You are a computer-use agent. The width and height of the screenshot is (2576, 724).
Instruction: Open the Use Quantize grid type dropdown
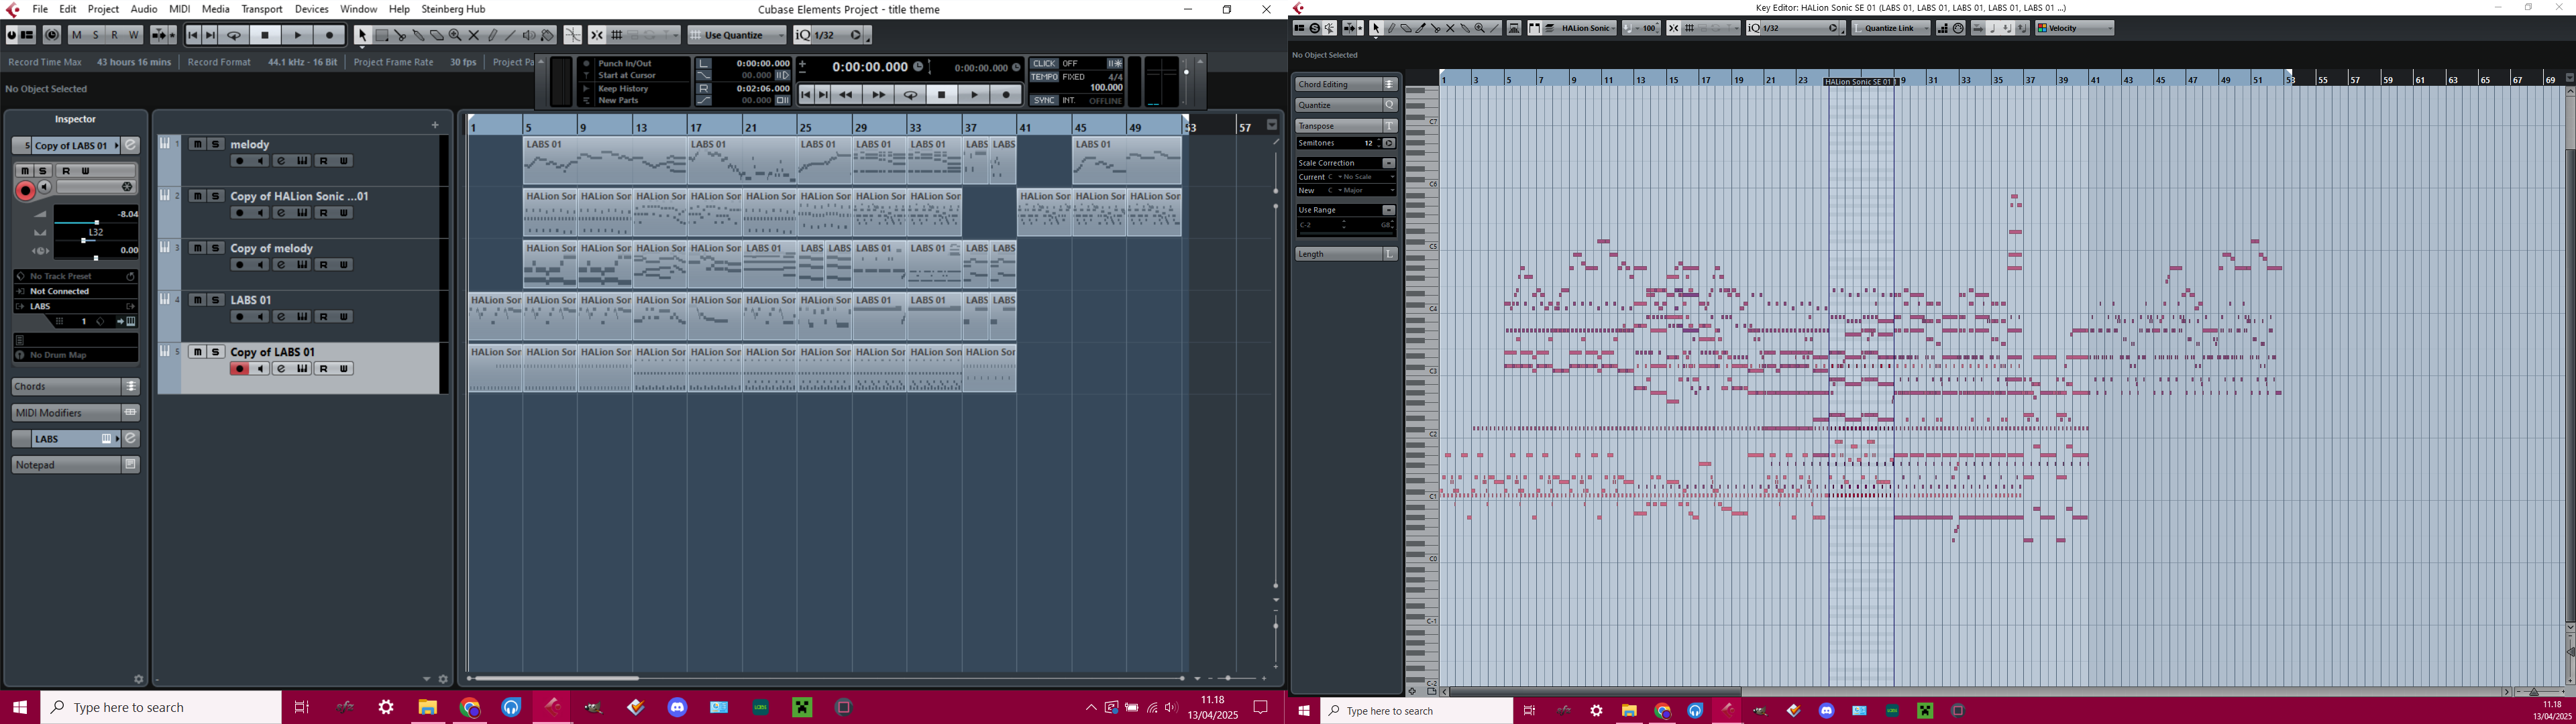click(x=737, y=35)
